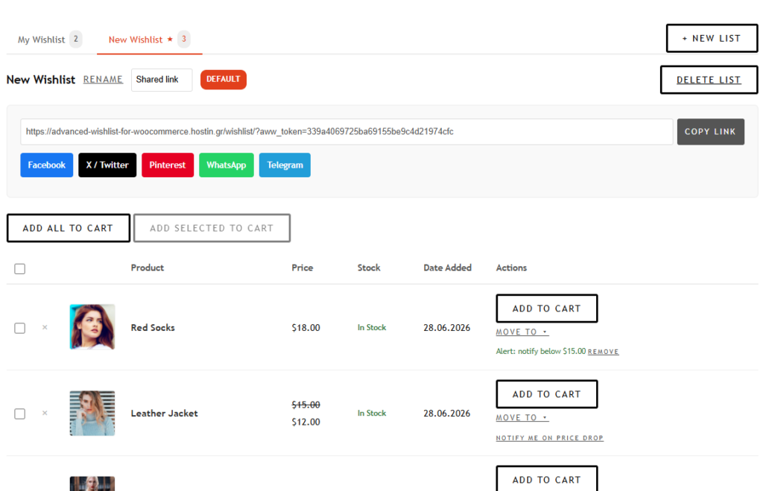Expand MOVE TO for Leather Jacket
Viewport: 763px width, 491px height.
pos(522,417)
